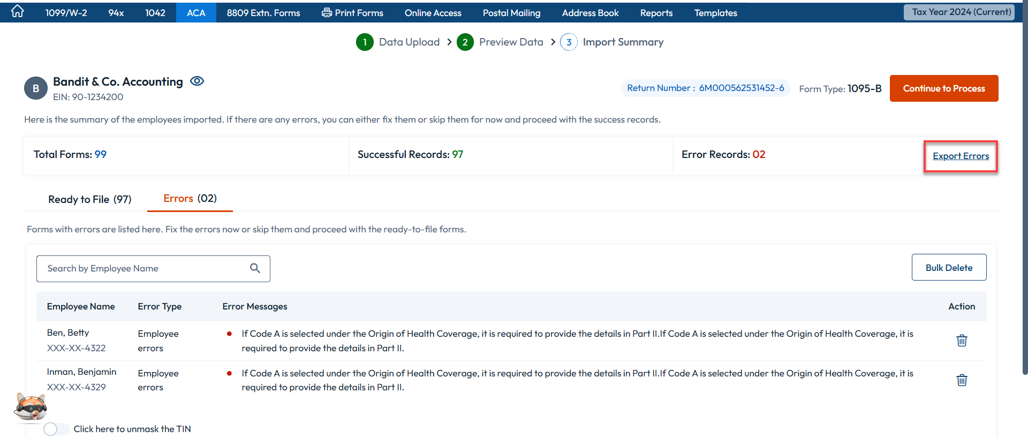Click masked TIN XXX-XX-4329
Screen dimensions: 1028x438
(76, 387)
